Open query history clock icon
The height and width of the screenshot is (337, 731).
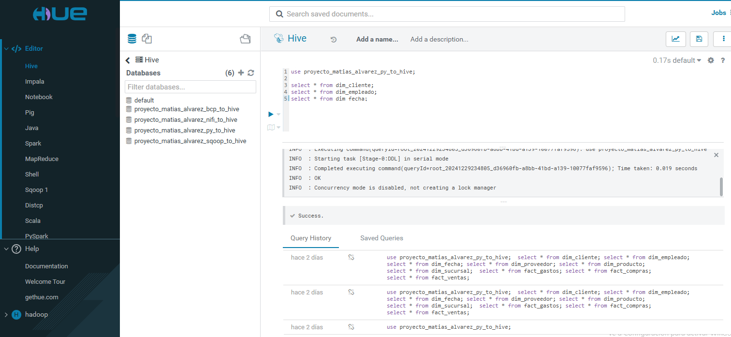334,40
